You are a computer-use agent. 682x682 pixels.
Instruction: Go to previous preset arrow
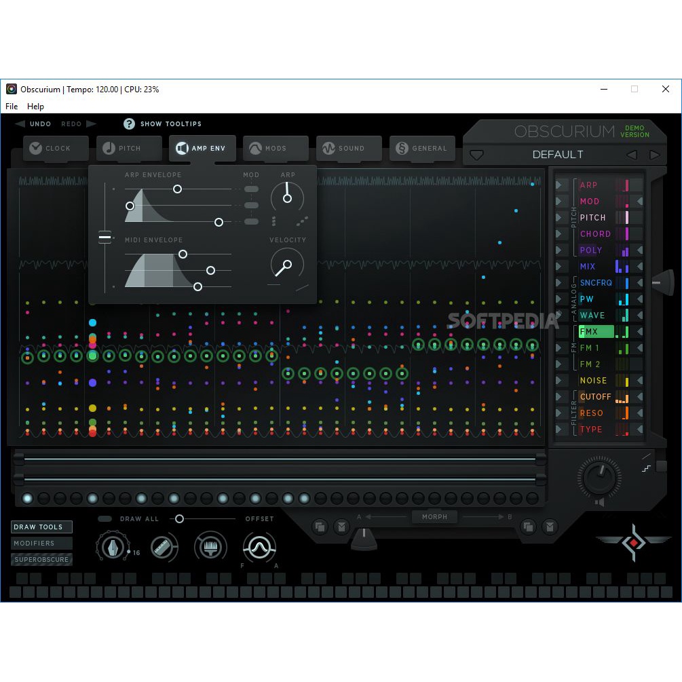tap(632, 155)
